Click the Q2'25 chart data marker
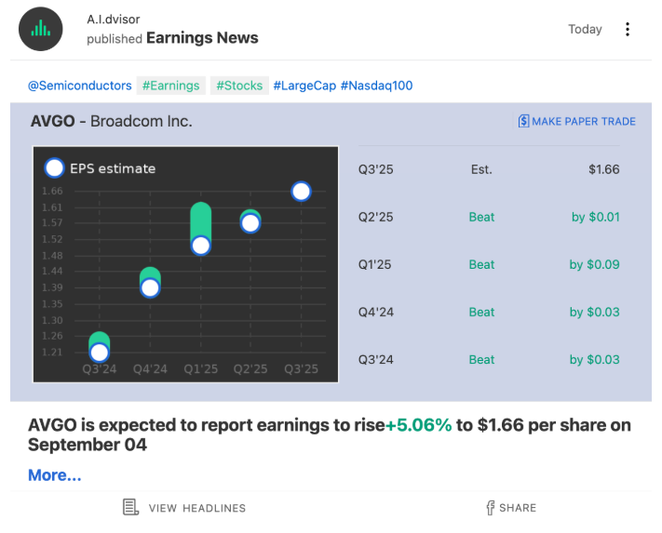Image resolution: width=662 pixels, height=533 pixels. 250,223
